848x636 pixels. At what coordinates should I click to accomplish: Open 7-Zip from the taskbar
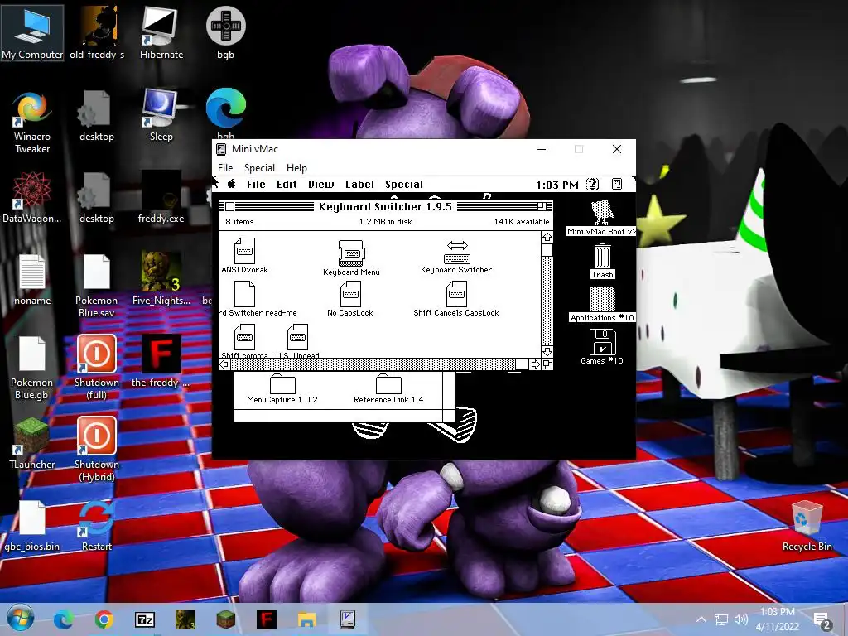pos(144,619)
